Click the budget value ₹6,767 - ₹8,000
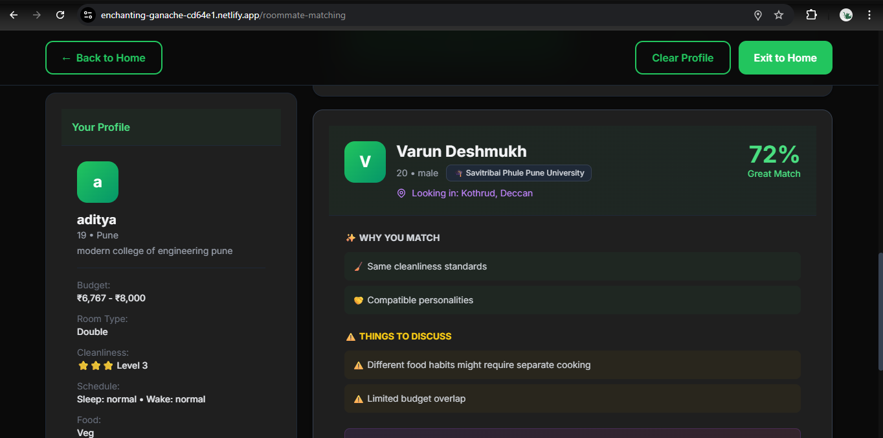Viewport: 883px width, 438px height. tap(111, 298)
